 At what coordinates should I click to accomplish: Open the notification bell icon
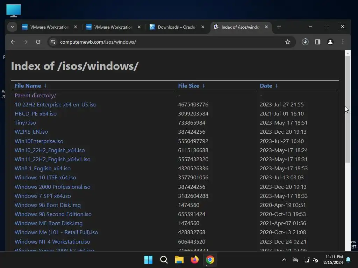(x=349, y=260)
